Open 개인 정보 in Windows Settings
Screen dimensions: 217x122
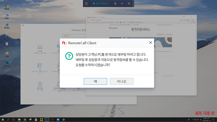[x=40, y=86]
